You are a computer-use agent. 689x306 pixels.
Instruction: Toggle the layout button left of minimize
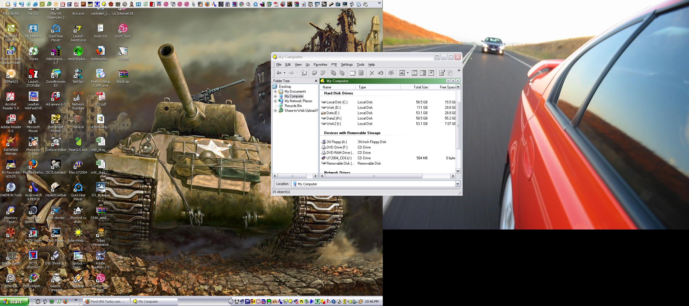(437, 57)
